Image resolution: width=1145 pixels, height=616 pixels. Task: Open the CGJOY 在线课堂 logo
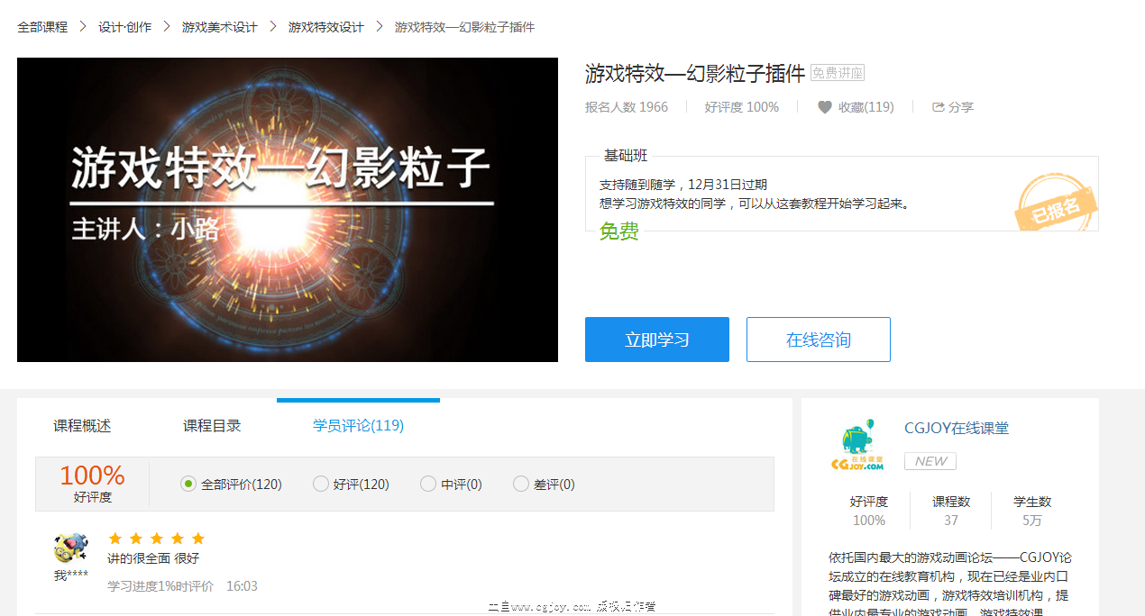point(856,445)
